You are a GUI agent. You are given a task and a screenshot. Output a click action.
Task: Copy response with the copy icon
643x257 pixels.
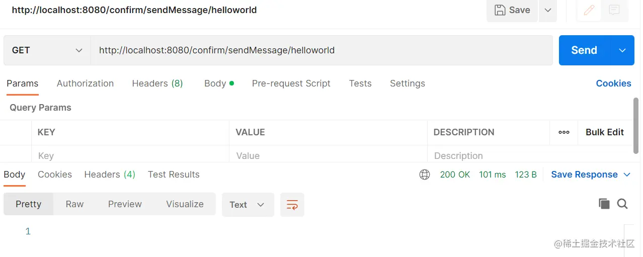pos(604,204)
